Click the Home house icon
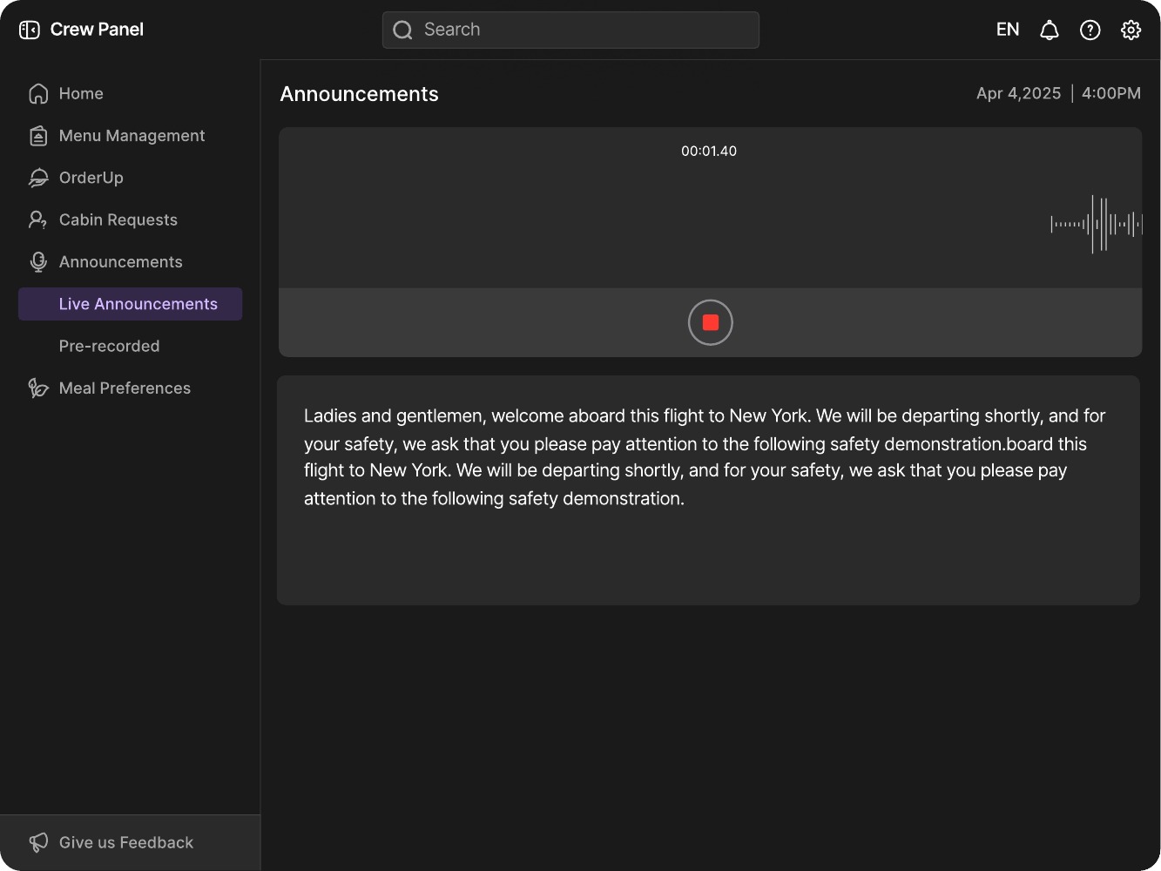1161x871 pixels. [38, 93]
